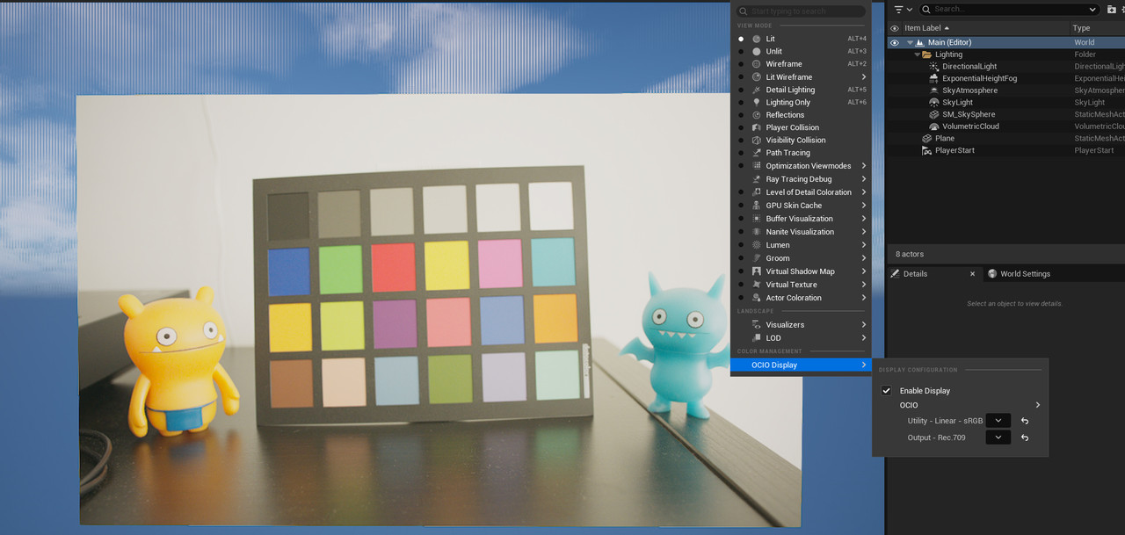Viewport: 1125px width, 535px height.
Task: Toggle visibility eye for Main (Editor)
Action: [895, 42]
